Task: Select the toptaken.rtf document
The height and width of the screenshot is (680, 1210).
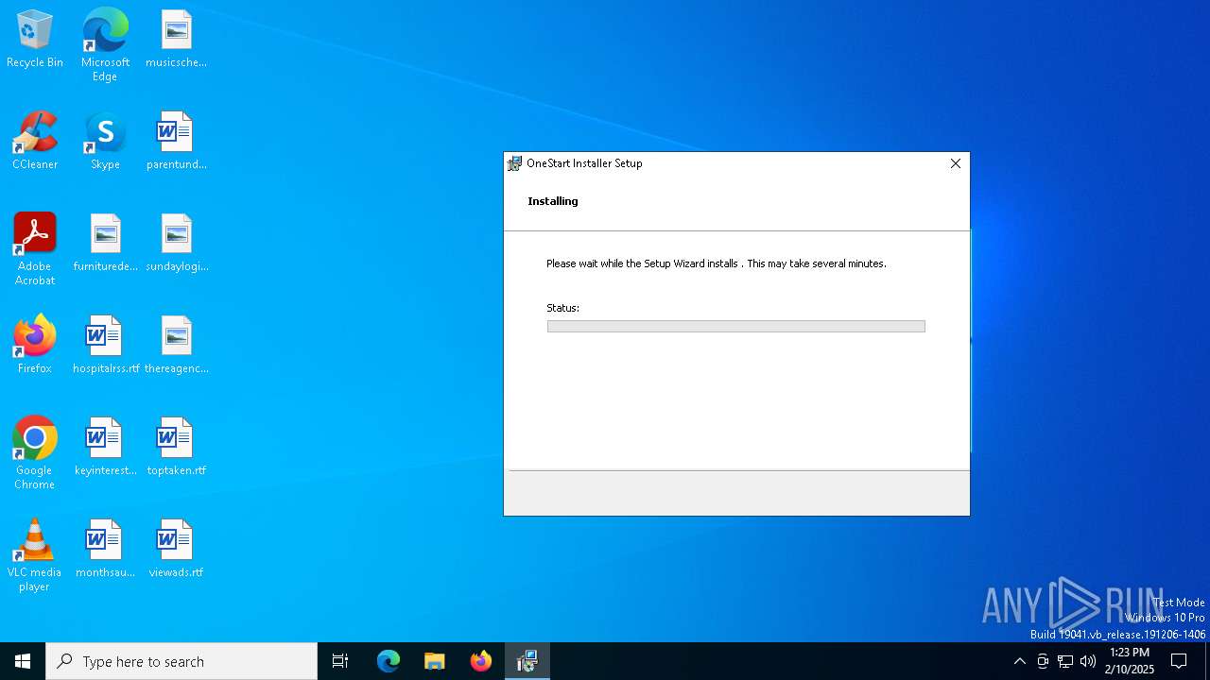Action: (176, 448)
